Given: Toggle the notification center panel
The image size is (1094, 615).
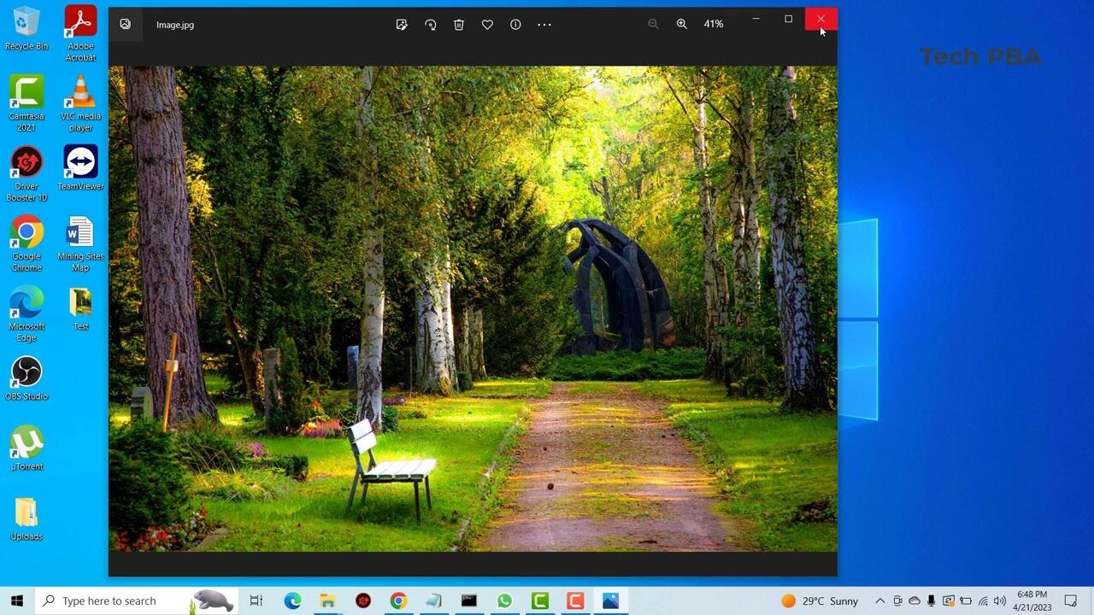Looking at the screenshot, I should [1071, 601].
